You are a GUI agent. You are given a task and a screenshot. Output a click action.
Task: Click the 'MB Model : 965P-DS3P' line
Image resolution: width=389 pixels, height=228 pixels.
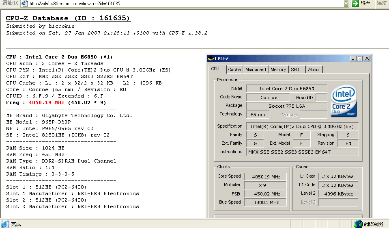[x=39, y=122]
